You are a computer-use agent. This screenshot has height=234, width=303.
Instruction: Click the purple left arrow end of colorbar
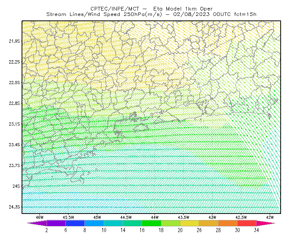[37, 223]
